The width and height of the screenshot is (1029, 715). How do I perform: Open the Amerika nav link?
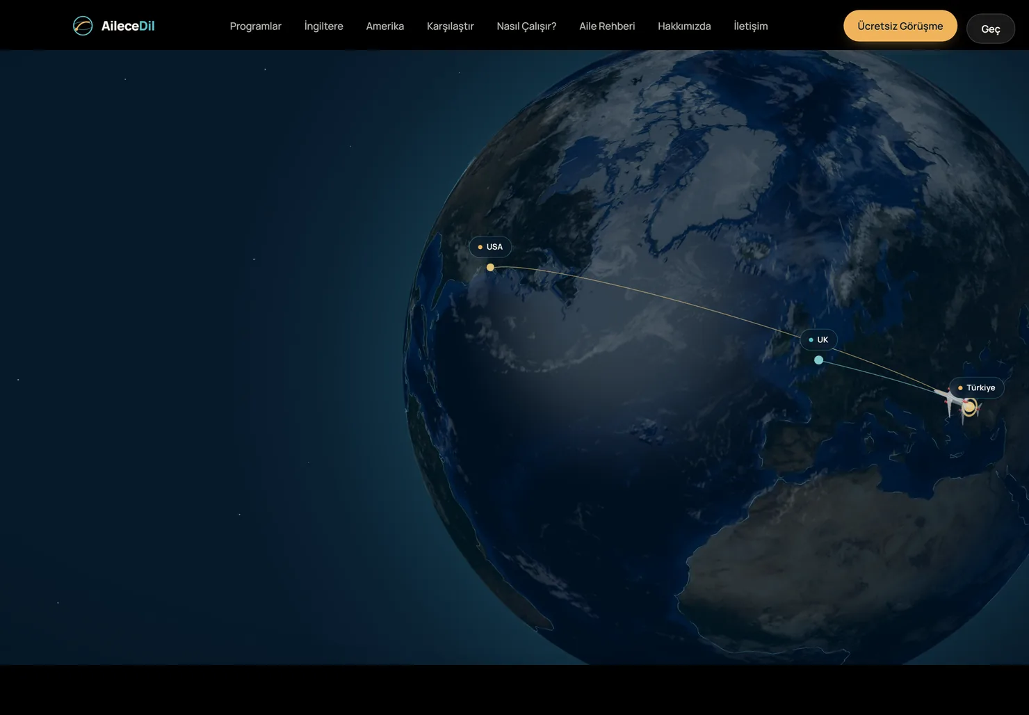point(385,26)
